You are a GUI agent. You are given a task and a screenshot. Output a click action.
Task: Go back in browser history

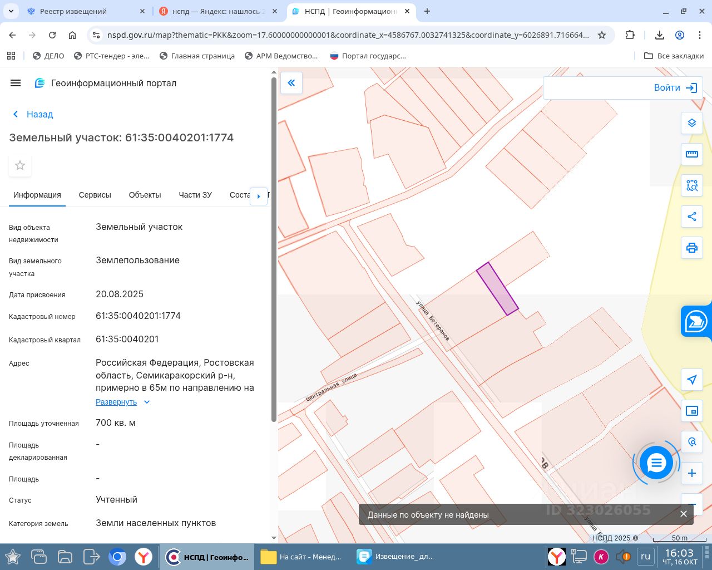12,35
